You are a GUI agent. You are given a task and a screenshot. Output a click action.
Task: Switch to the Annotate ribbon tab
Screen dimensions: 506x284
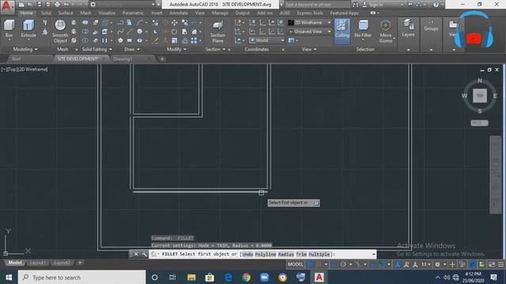pyautogui.click(x=179, y=13)
